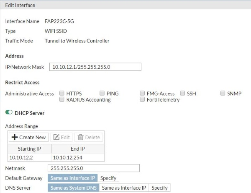Click the Restrict Access heading
The image size is (251, 193).
(x=22, y=82)
